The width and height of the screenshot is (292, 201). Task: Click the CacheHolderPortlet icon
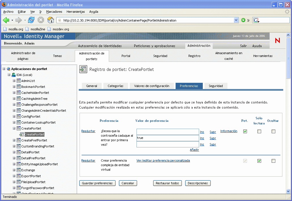(x=19, y=93)
